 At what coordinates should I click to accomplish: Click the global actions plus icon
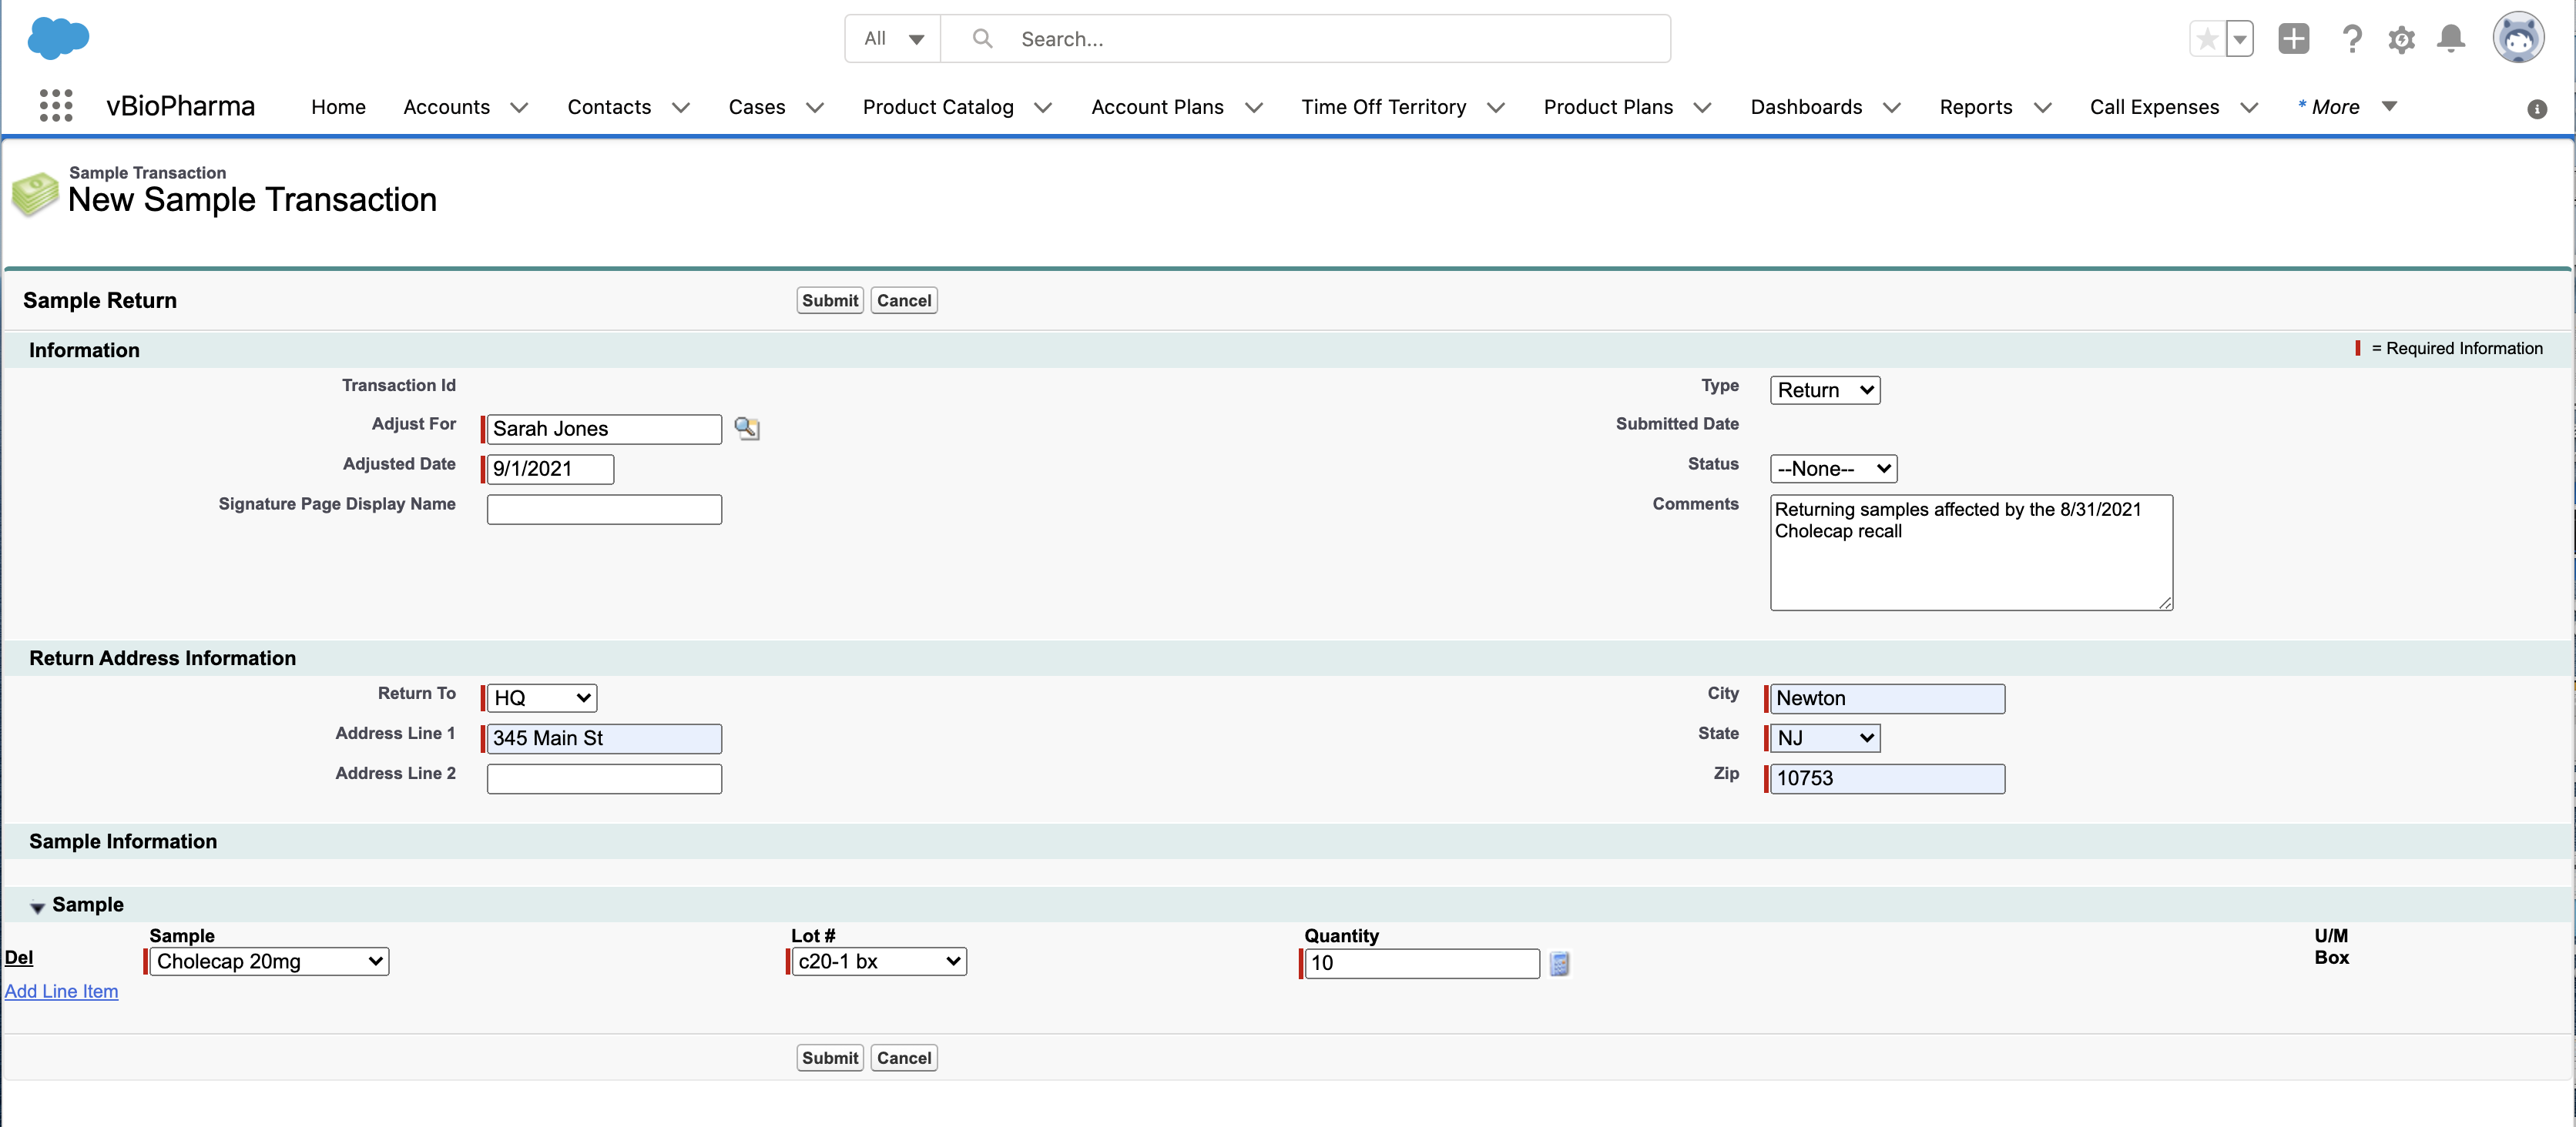pyautogui.click(x=2293, y=39)
